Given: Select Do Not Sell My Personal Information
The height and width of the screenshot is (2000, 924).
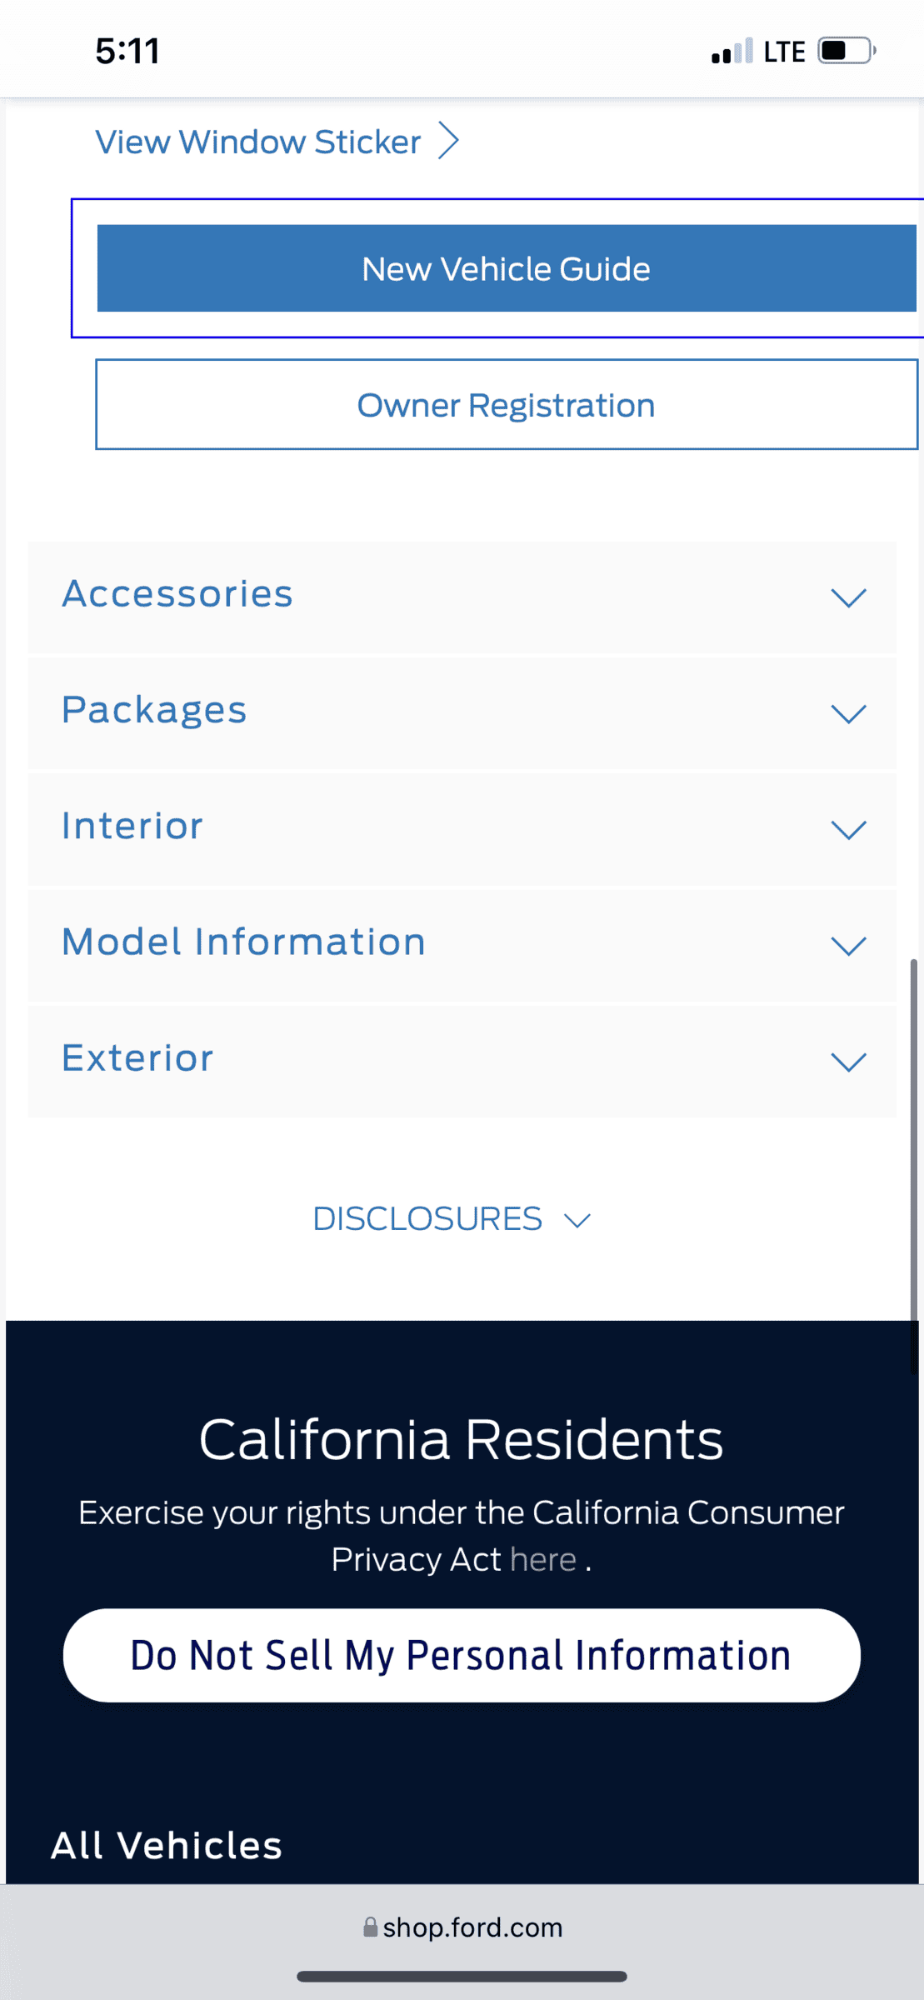Looking at the screenshot, I should coord(462,1655).
